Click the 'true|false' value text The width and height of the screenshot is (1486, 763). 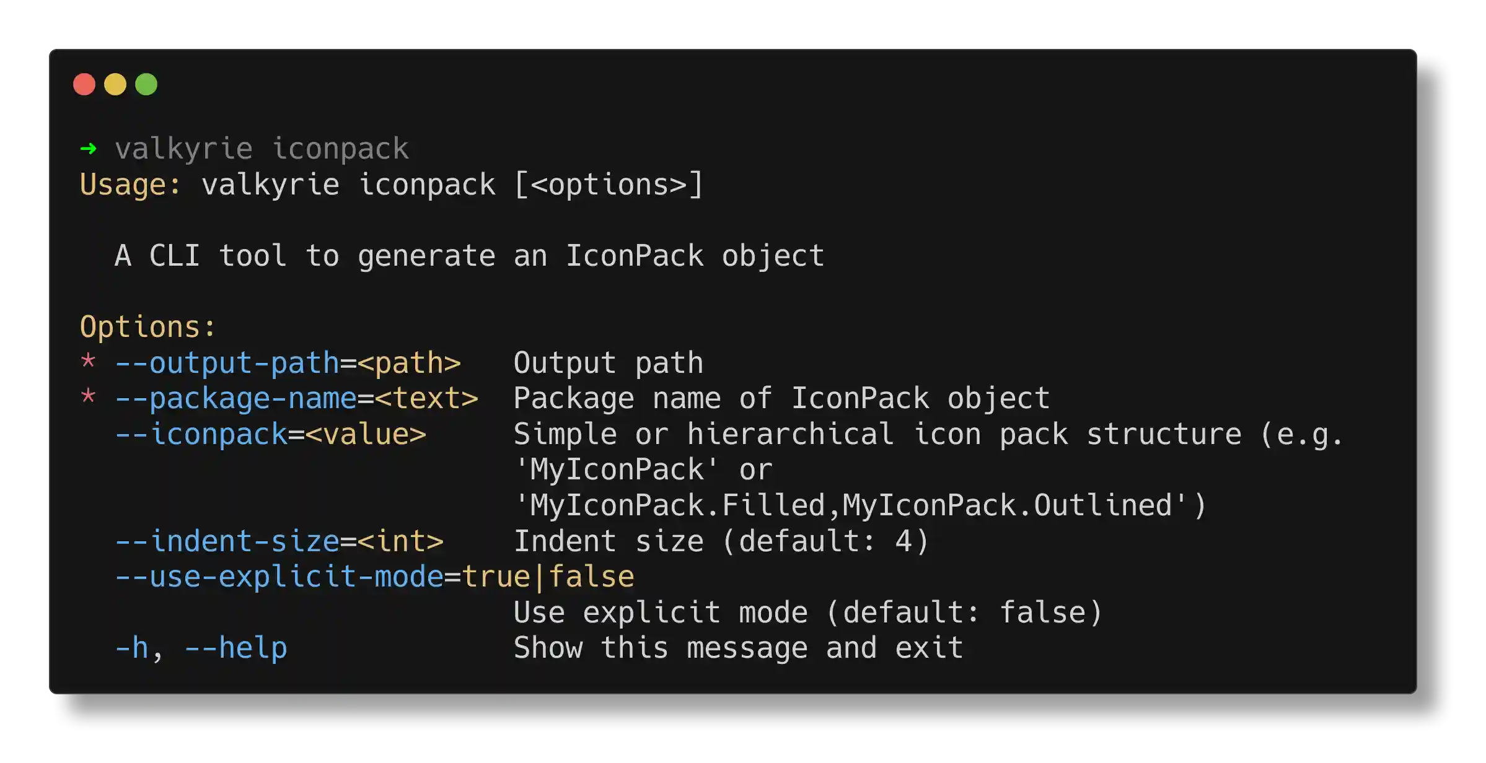coord(548,577)
